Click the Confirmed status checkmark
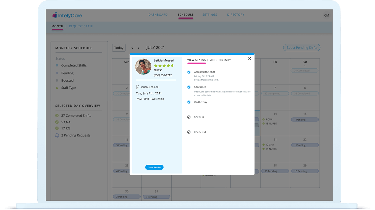Image resolution: width=375 pixels, height=210 pixels. coord(189,87)
